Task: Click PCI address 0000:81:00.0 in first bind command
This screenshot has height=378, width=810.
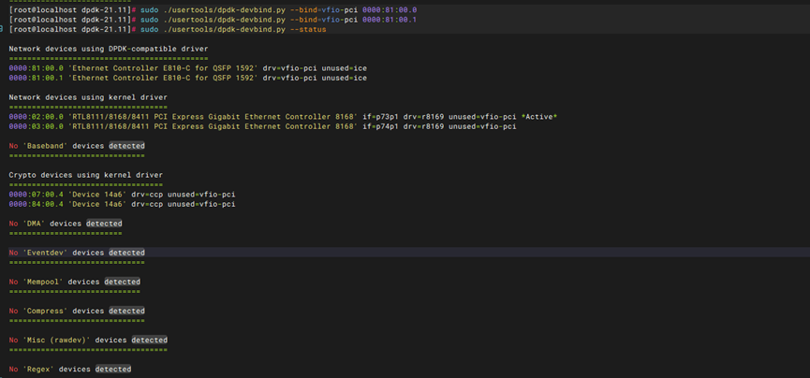Action: [390, 9]
